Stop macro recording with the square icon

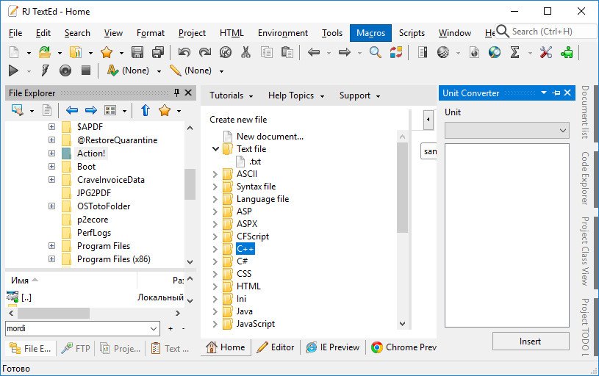click(x=86, y=70)
